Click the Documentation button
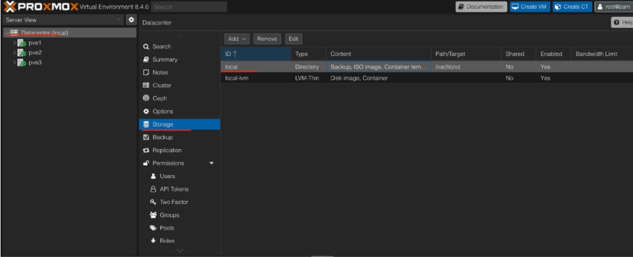 [481, 7]
